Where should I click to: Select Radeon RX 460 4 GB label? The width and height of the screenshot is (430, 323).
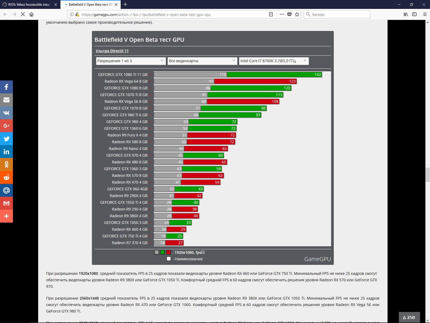point(130,229)
